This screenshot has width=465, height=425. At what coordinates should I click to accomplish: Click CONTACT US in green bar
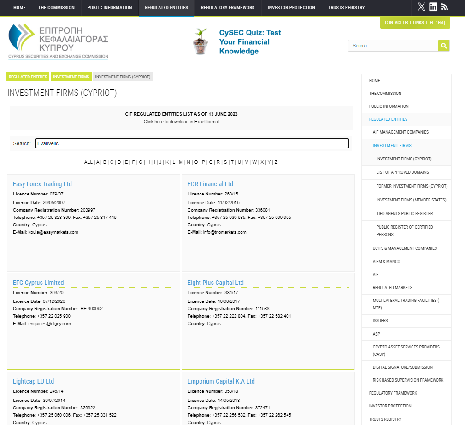(x=396, y=23)
